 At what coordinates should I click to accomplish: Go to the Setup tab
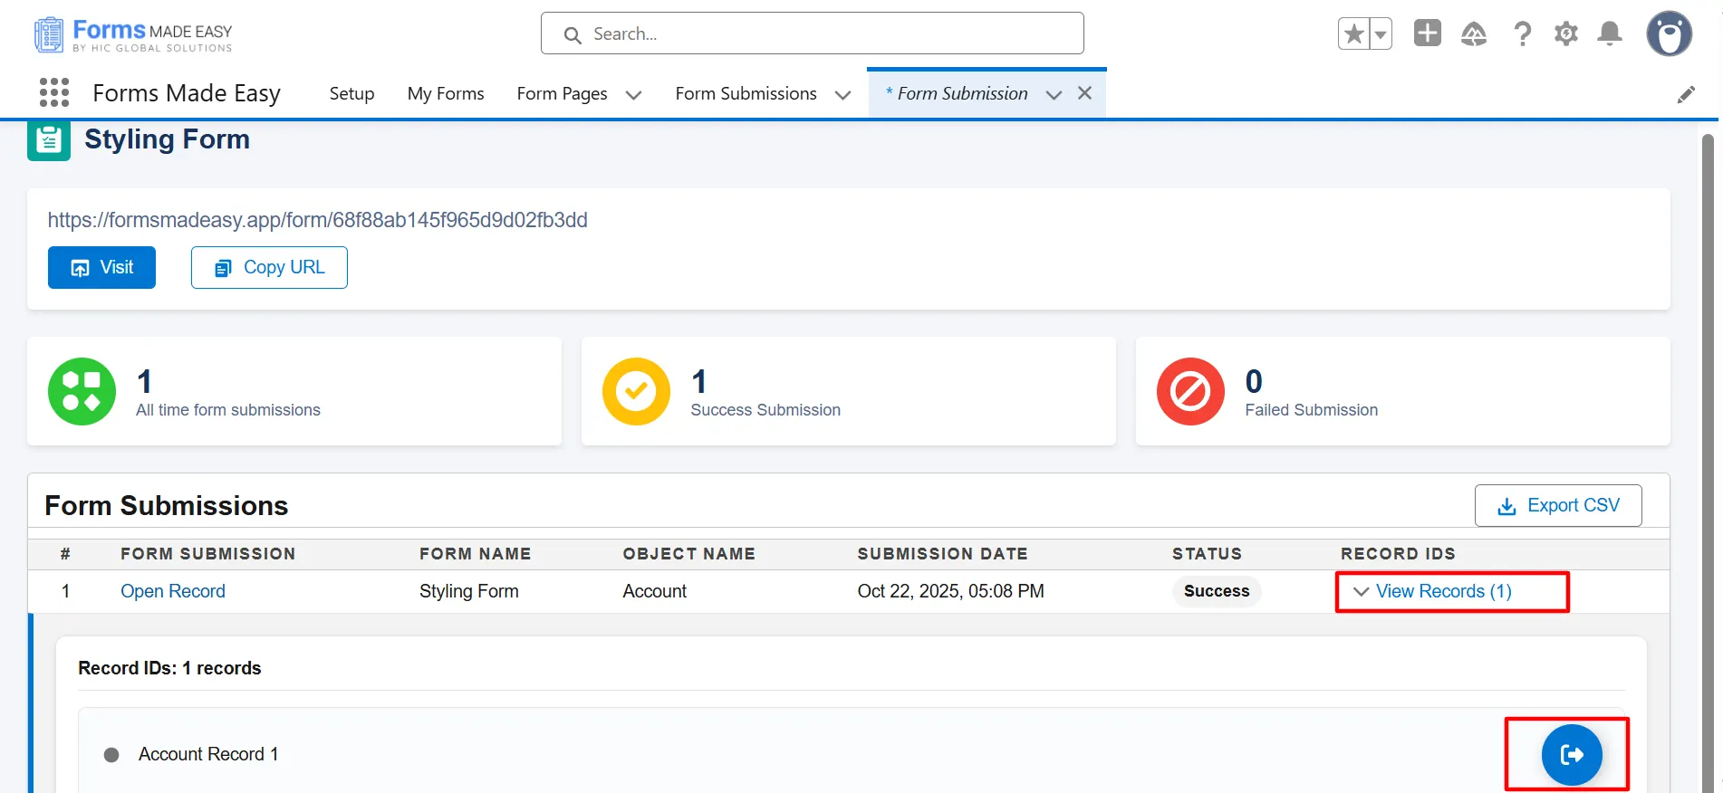(351, 93)
